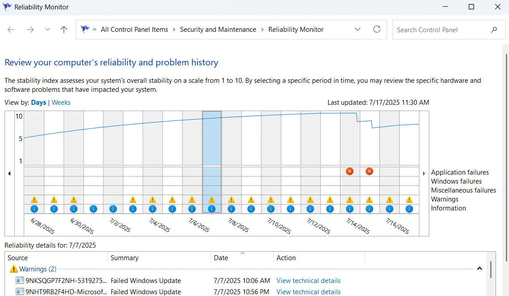Click the details list vertical scrollbar
The height and width of the screenshot is (296, 509).
491,270
